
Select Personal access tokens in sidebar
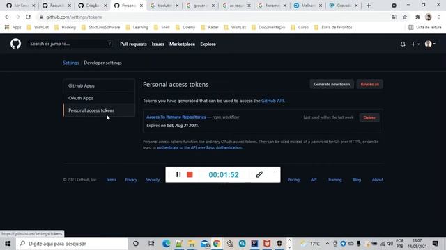pyautogui.click(x=99, y=110)
